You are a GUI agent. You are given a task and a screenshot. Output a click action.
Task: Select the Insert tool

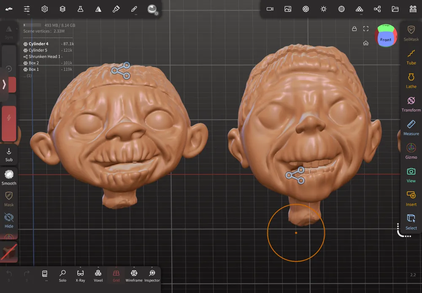coord(411,198)
